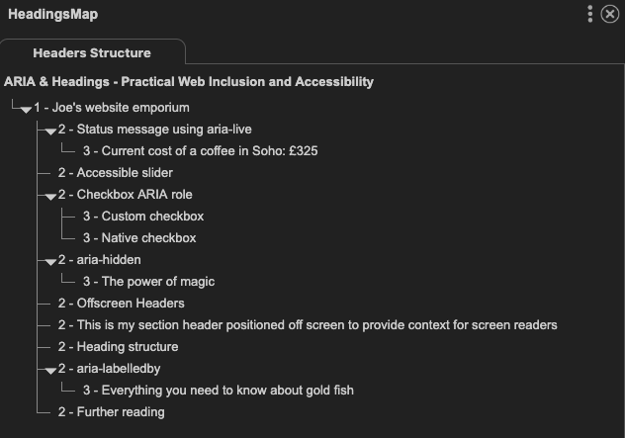
Task: Jump to Current cost of a coffee heading
Action: coord(200,151)
